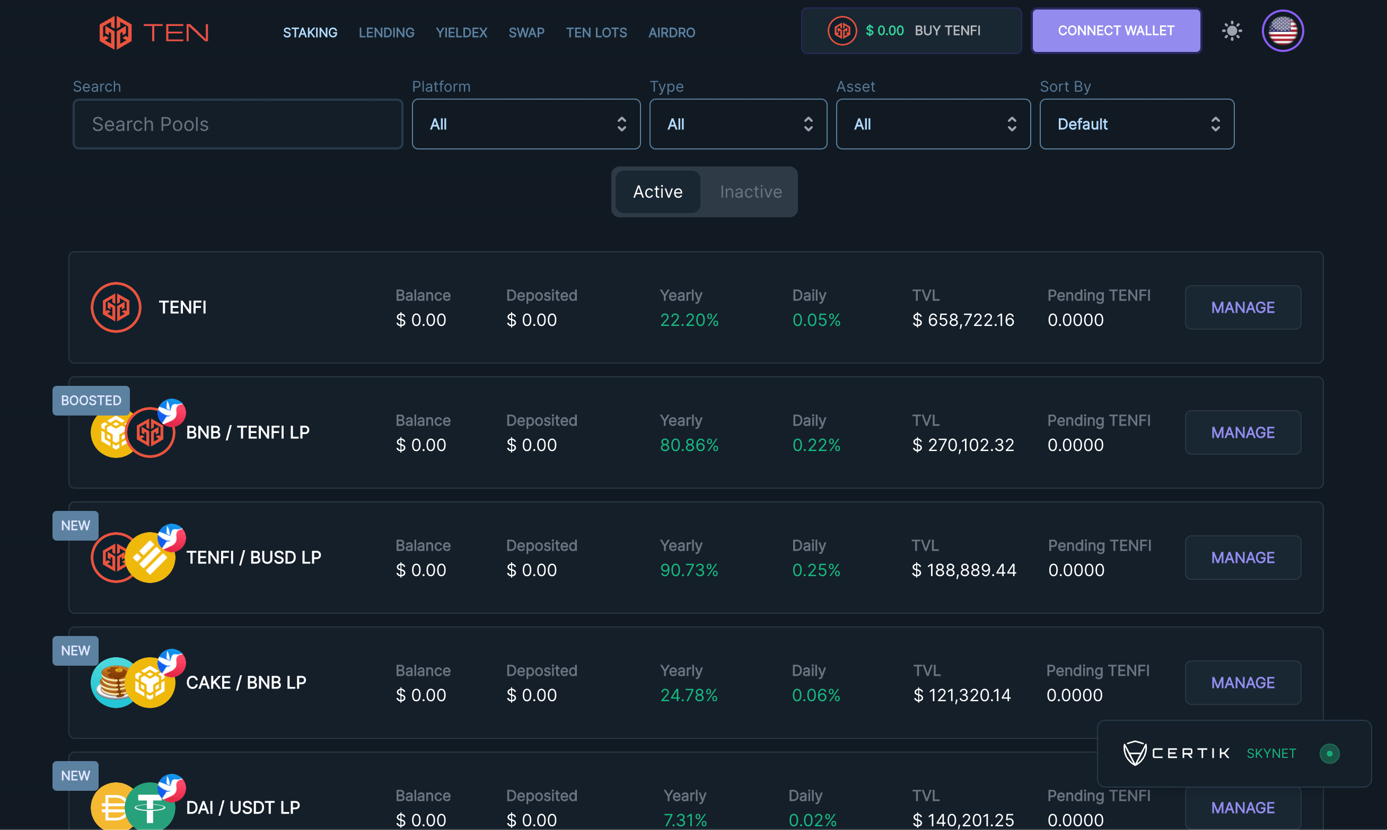This screenshot has width=1387, height=830.
Task: Click the NEW badge on TENFI / BUSD LP
Action: coord(75,526)
